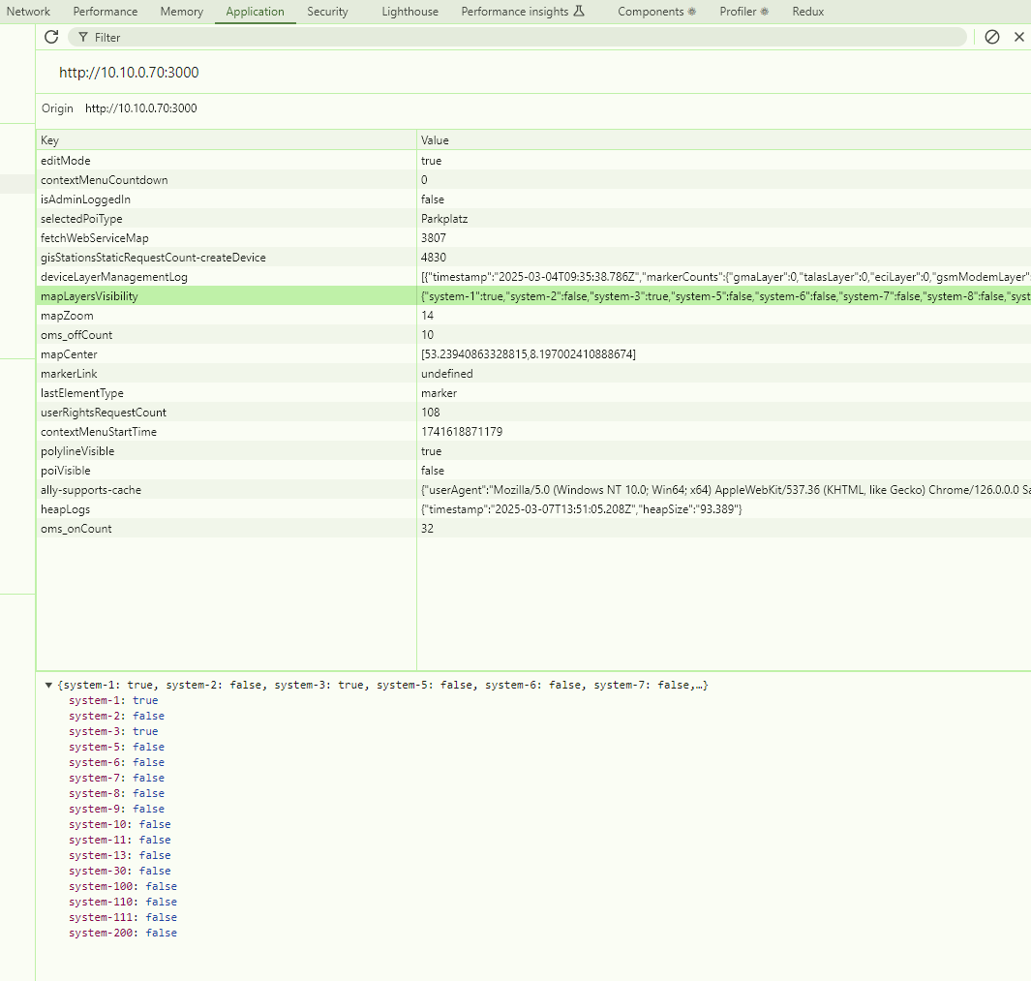Clear all local storage entries
1031x981 pixels.
pos(991,37)
